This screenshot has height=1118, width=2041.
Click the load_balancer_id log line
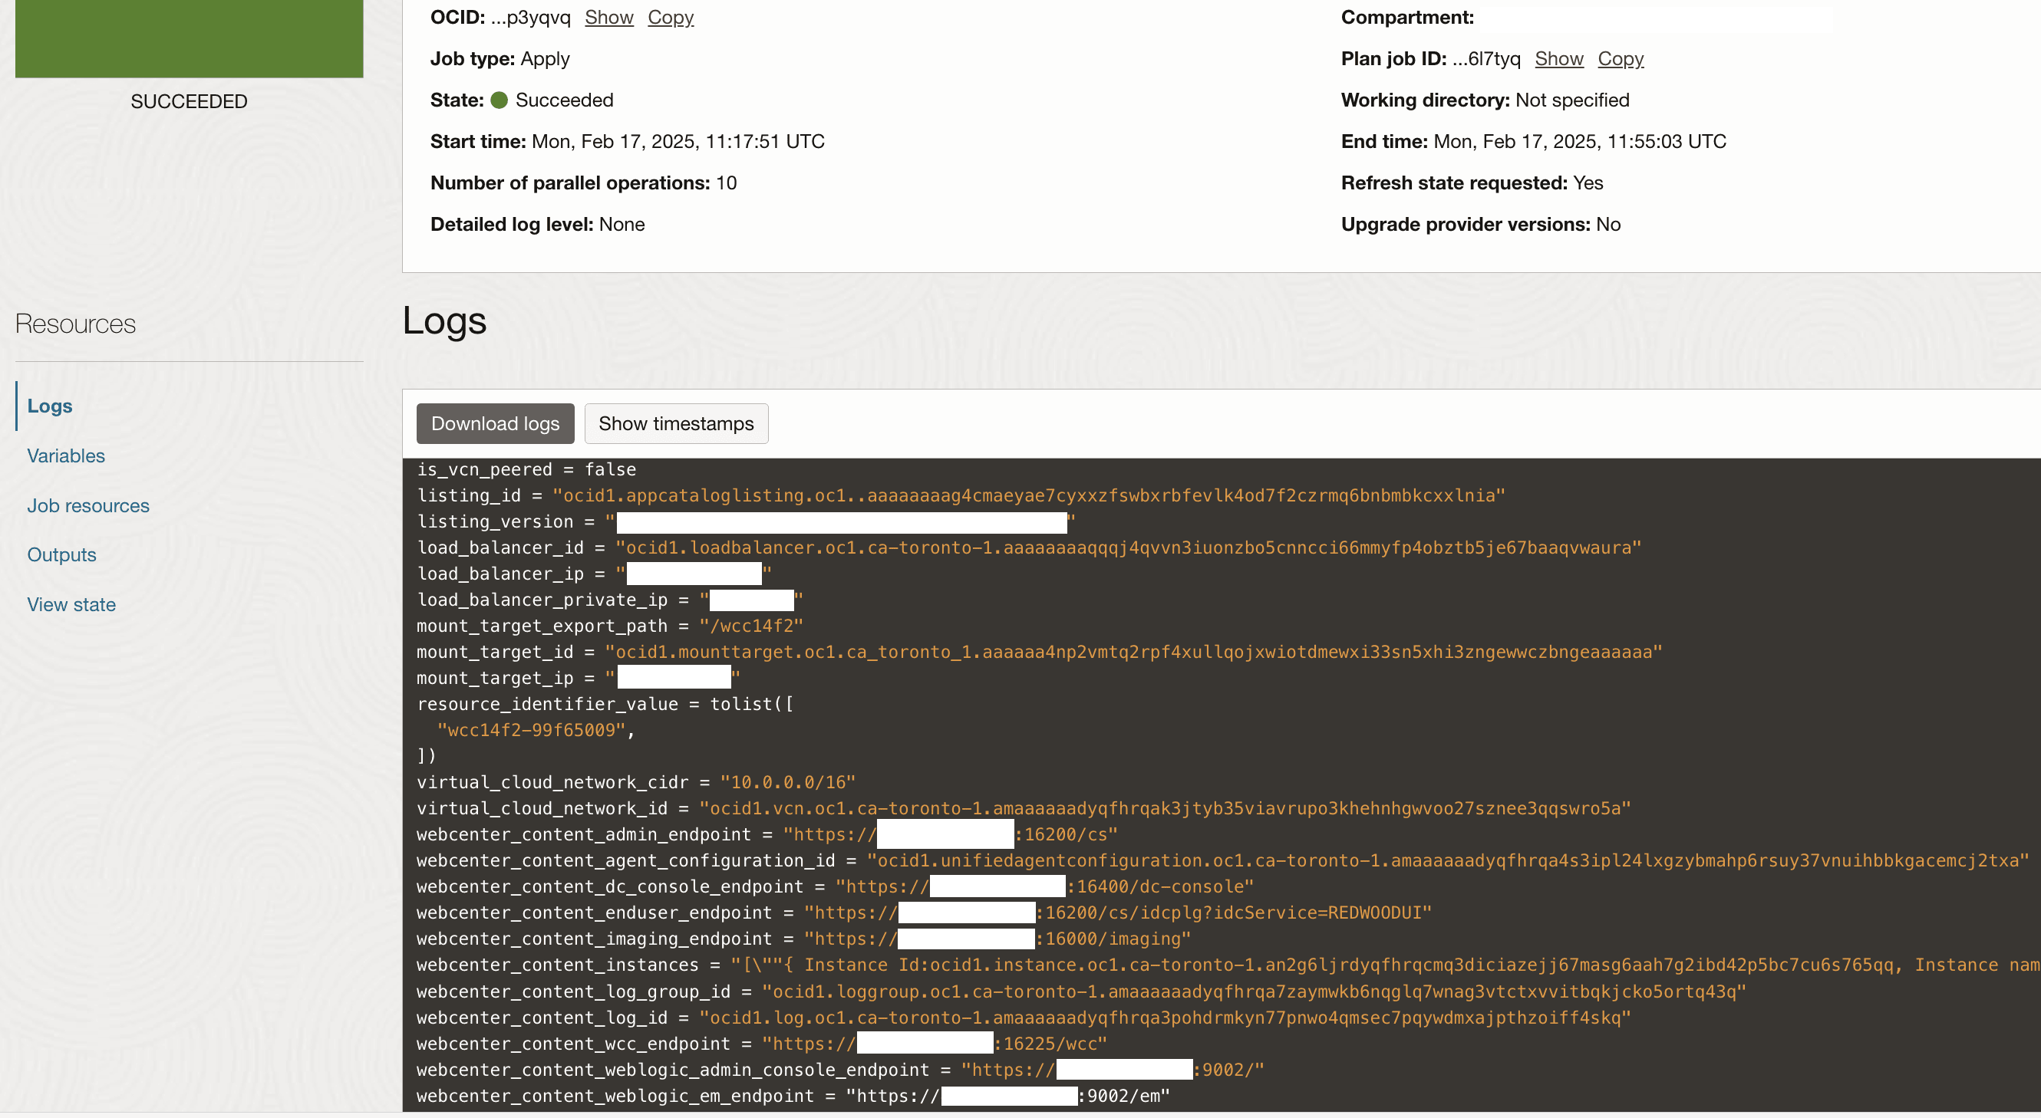click(x=1029, y=548)
